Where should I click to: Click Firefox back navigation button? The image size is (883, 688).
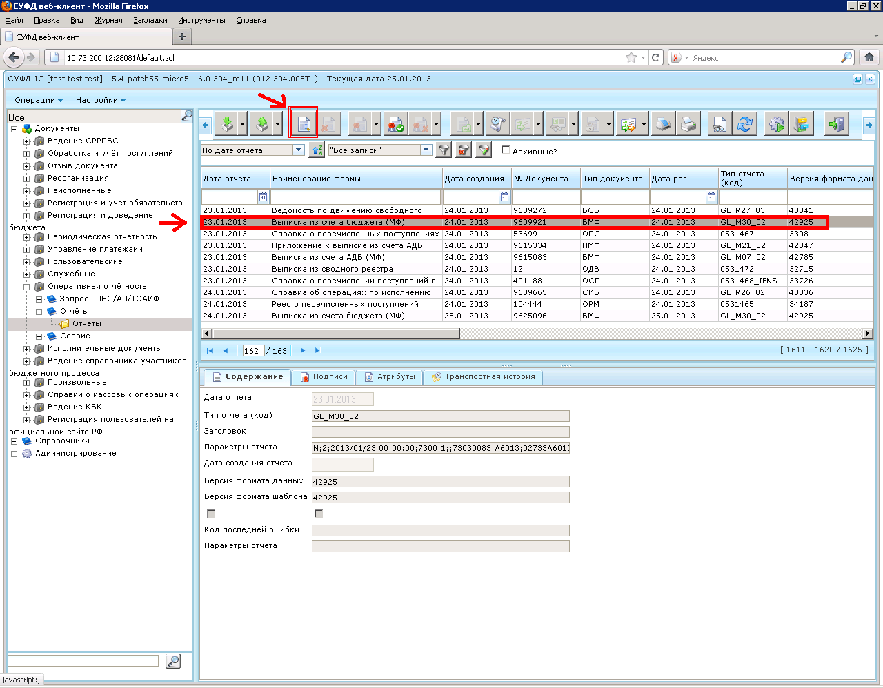click(x=13, y=57)
